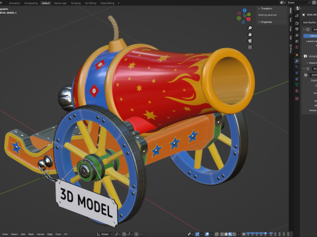Switch to rendered viewport shading
317x237 pixels.
[x=234, y=234]
